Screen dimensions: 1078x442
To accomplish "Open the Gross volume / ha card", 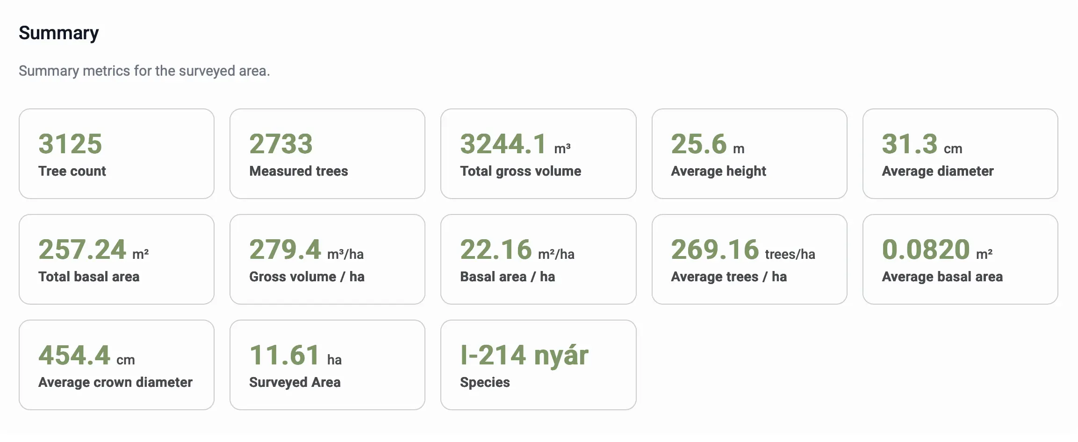I will pyautogui.click(x=327, y=259).
